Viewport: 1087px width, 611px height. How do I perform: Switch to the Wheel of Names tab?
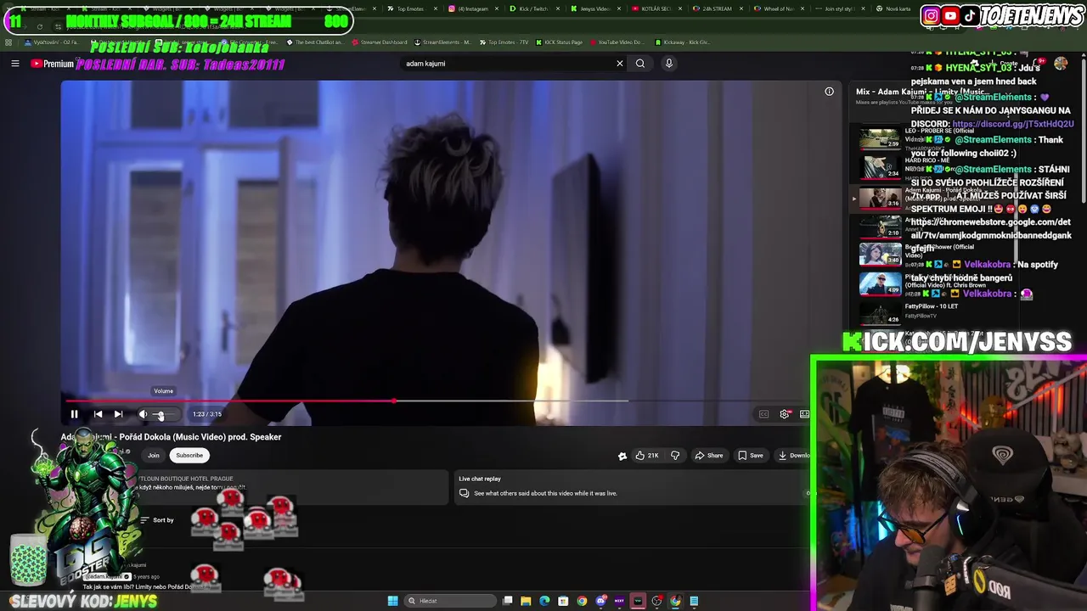coord(779,8)
